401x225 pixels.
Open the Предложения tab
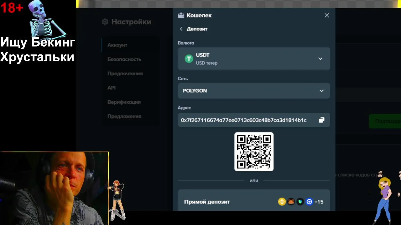pyautogui.click(x=124, y=116)
